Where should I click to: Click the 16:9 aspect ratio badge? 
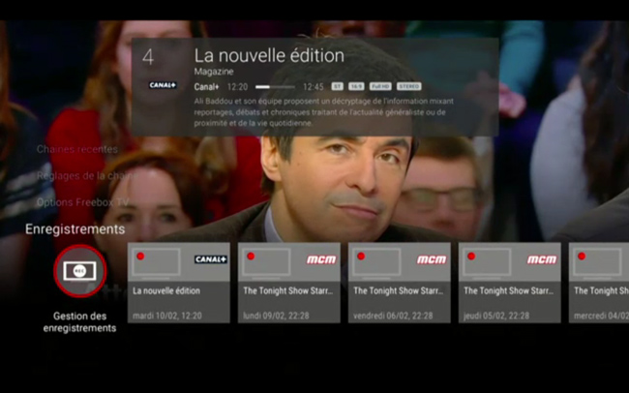point(356,86)
